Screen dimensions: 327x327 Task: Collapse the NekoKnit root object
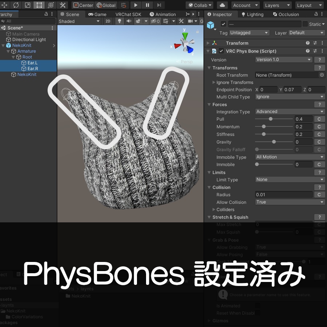tap(3, 45)
